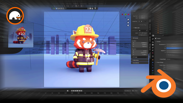Play the animation forward
Image resolution: width=183 pixels, height=103 pixels.
(78, 91)
